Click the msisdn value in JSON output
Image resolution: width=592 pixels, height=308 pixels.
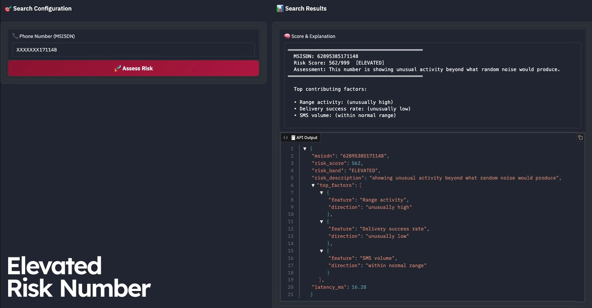(363, 156)
